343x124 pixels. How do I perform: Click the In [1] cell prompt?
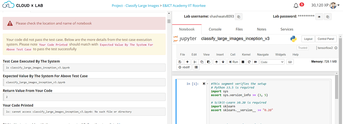193,83
